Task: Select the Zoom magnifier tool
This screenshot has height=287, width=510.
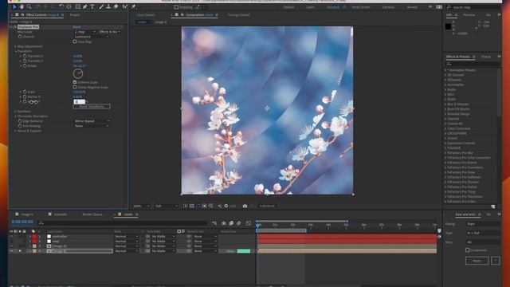Action: click(29, 7)
